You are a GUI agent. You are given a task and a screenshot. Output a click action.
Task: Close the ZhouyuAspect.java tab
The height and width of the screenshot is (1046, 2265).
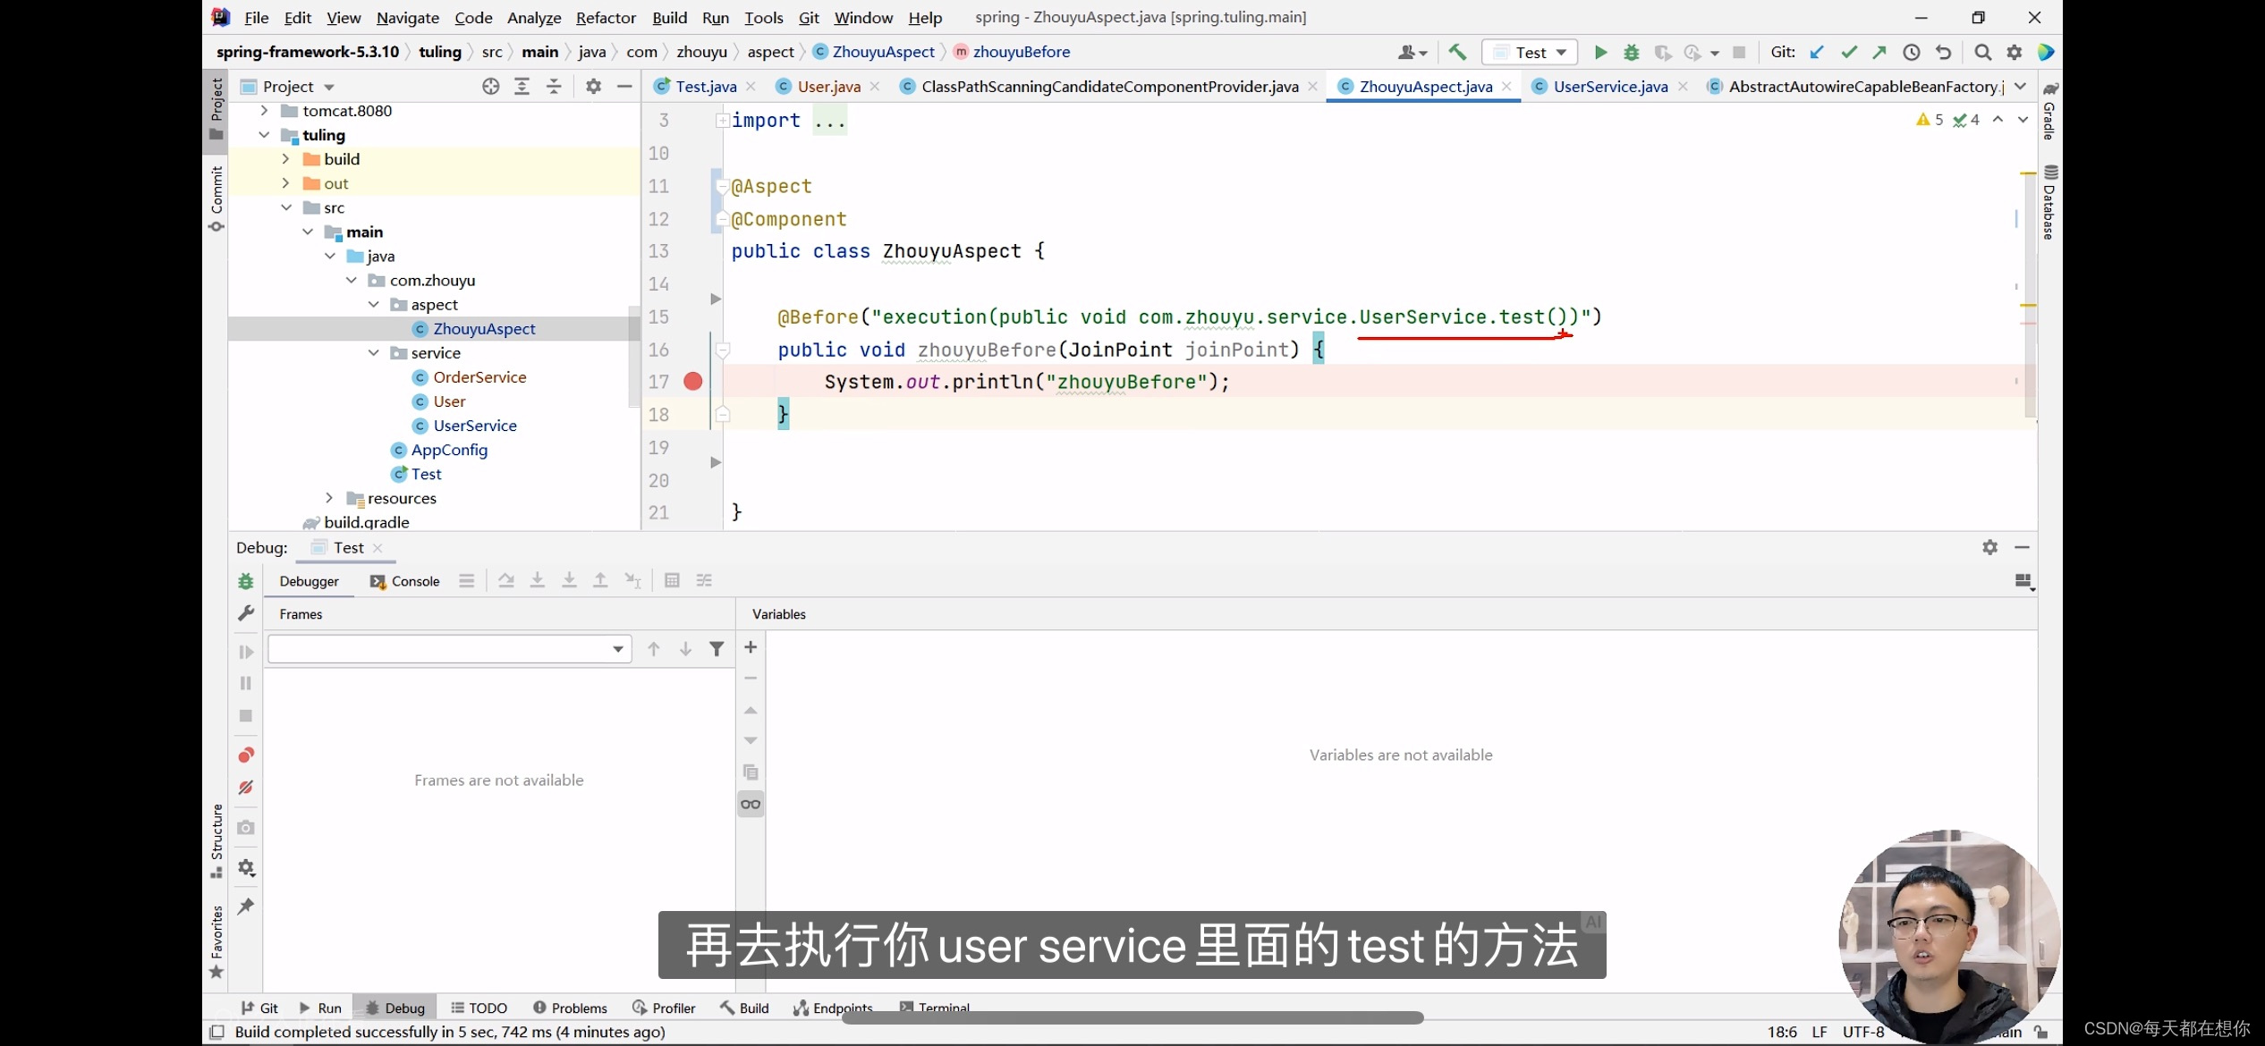click(x=1507, y=86)
